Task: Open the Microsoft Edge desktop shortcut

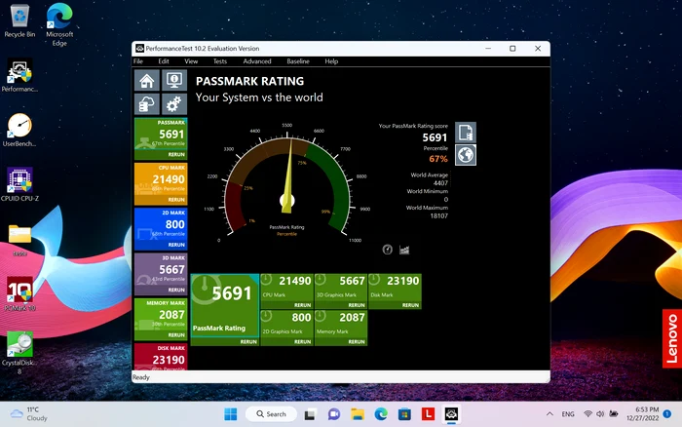Action: tap(59, 24)
